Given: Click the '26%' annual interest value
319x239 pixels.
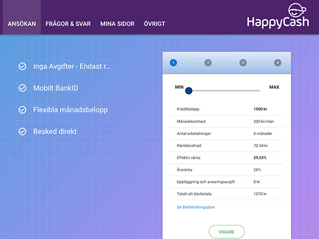Looking at the screenshot, I should tap(257, 170).
